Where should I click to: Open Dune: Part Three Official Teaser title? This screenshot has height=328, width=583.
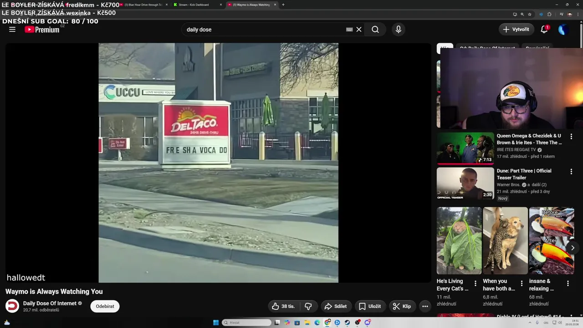[x=524, y=174]
